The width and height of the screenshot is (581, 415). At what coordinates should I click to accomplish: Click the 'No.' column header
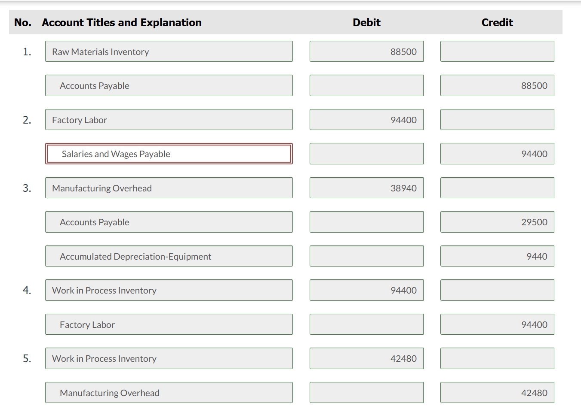(23, 22)
